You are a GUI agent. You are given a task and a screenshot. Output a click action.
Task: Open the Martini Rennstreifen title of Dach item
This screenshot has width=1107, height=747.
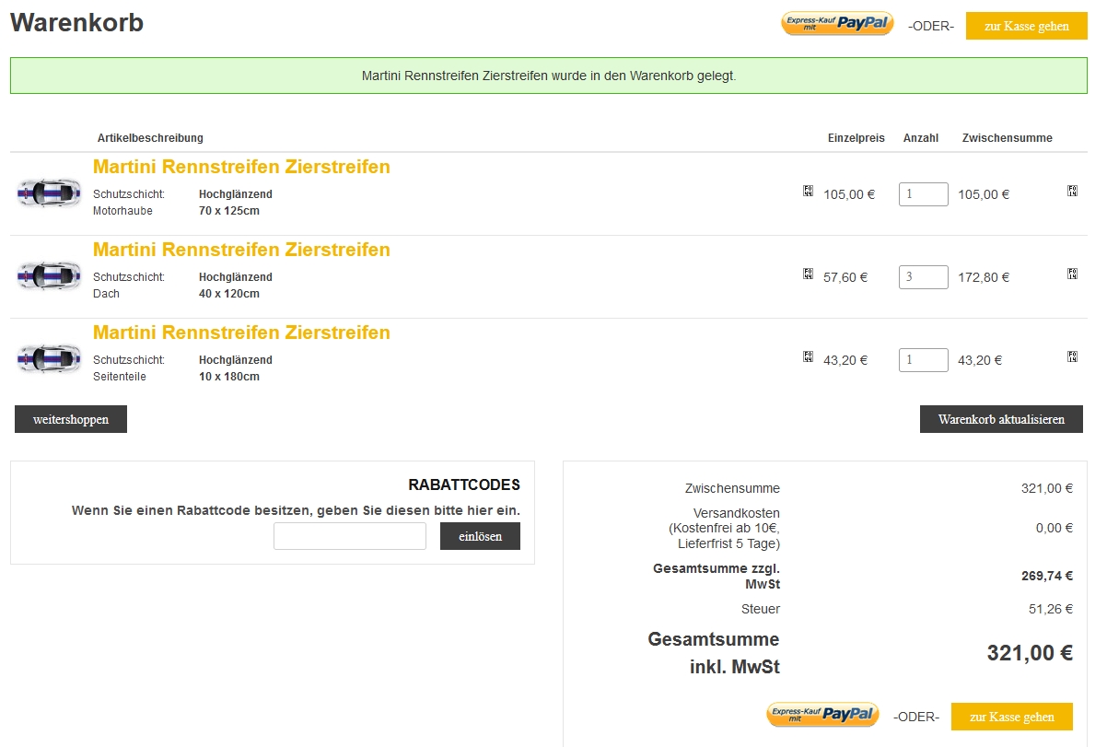point(241,250)
